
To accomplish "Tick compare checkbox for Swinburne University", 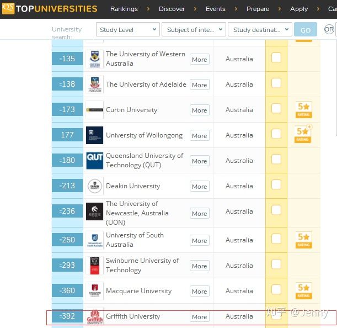I will (x=276, y=264).
